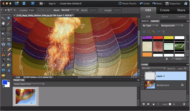
Task: Select the Type tool in toolbox
Action: click(x=3, y=39)
